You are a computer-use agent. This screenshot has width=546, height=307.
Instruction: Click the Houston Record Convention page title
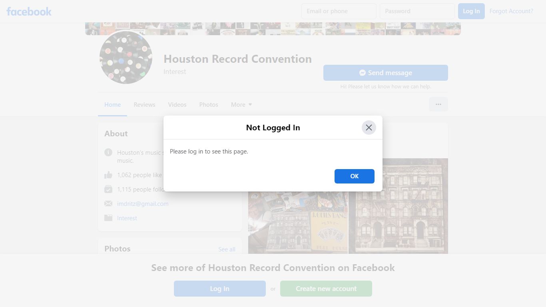237,59
